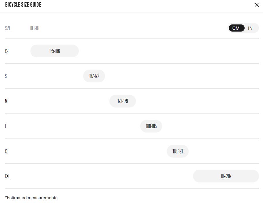Click the 173-179 height range pill

[123, 101]
